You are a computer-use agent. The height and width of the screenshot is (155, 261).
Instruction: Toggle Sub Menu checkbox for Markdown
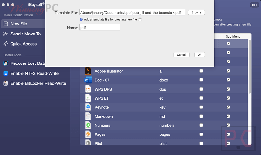pos(228,116)
